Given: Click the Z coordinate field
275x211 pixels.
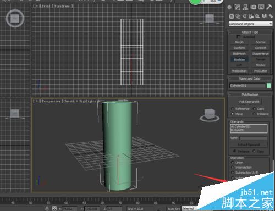Looking at the screenshot, I should (114, 209).
